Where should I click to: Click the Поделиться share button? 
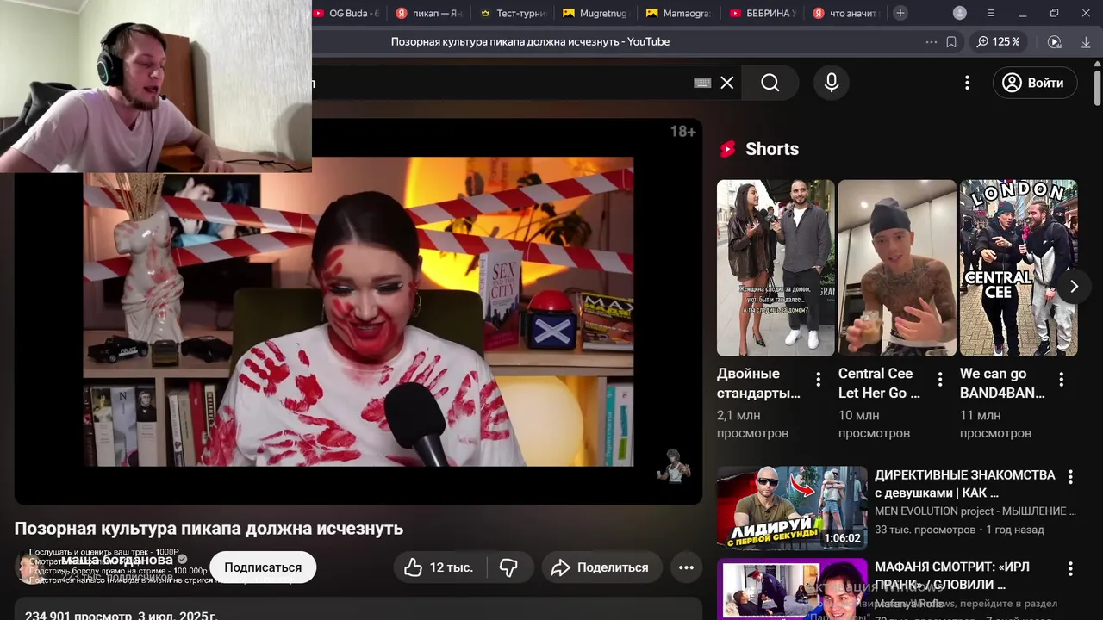point(601,567)
